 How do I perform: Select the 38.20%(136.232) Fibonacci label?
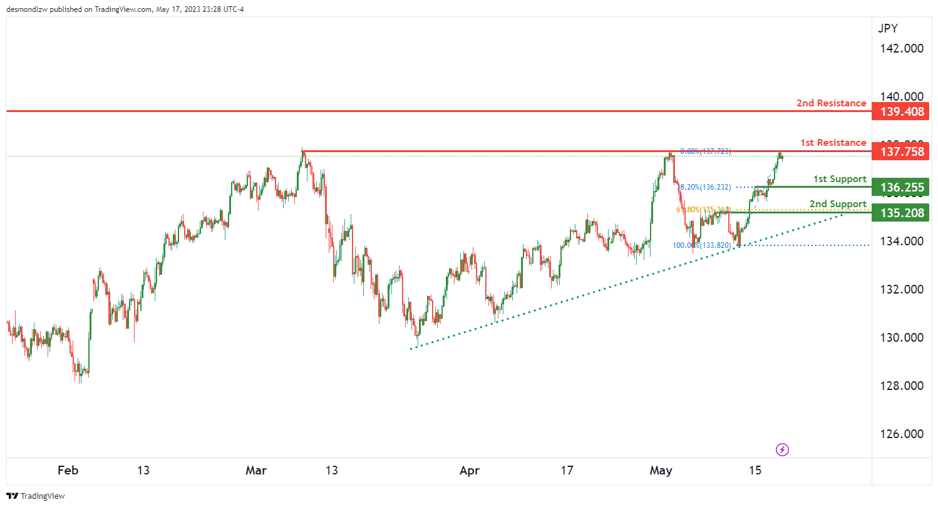(704, 187)
